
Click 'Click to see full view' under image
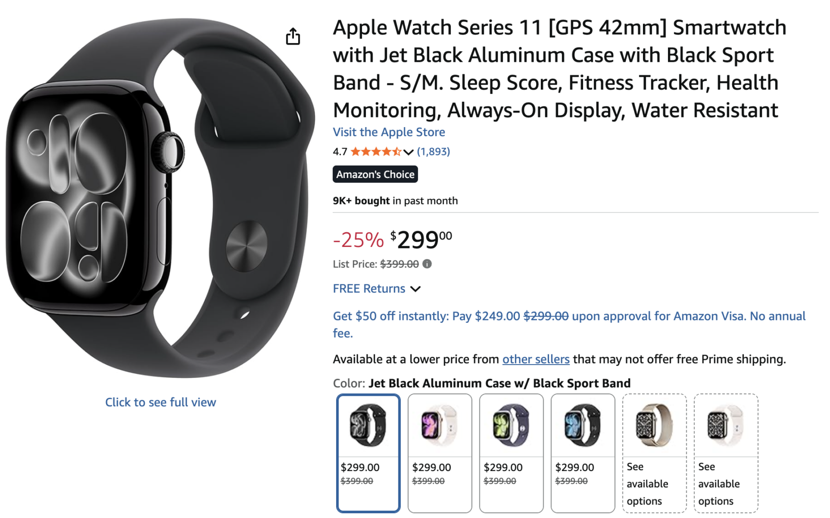[x=160, y=402]
